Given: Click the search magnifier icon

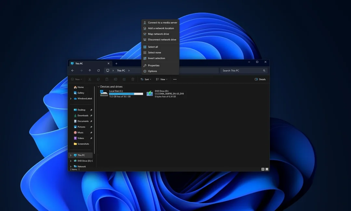Looking at the screenshot, I should click(x=264, y=71).
